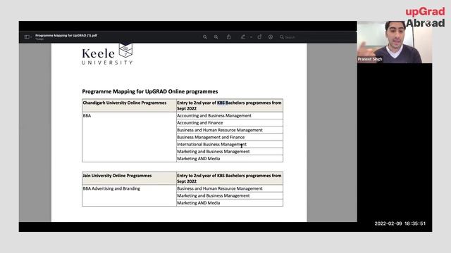The image size is (451, 253).
Task: Click the zoom out magnifier icon
Action: click(x=205, y=37)
